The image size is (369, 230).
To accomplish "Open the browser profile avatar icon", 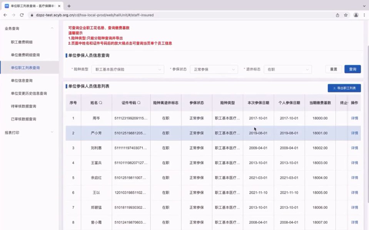I will point(356,15).
